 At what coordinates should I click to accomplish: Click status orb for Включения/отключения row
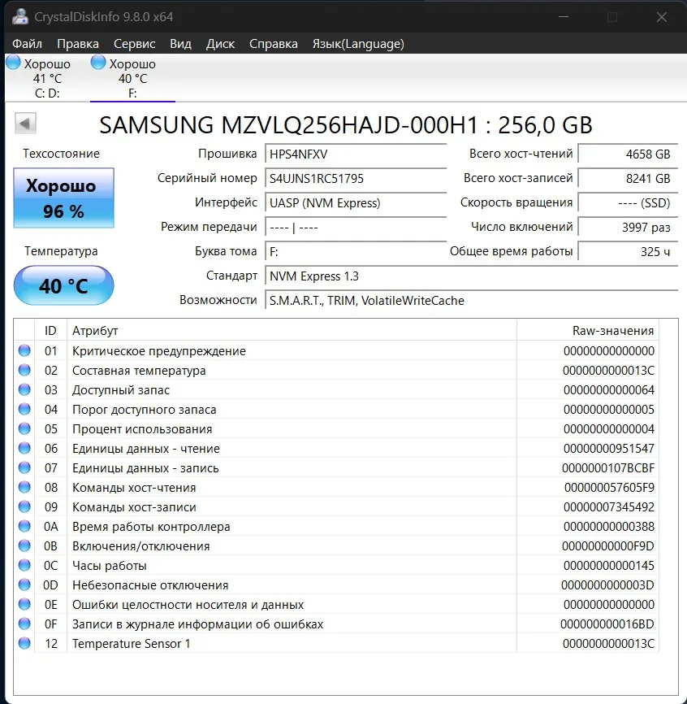click(x=24, y=545)
